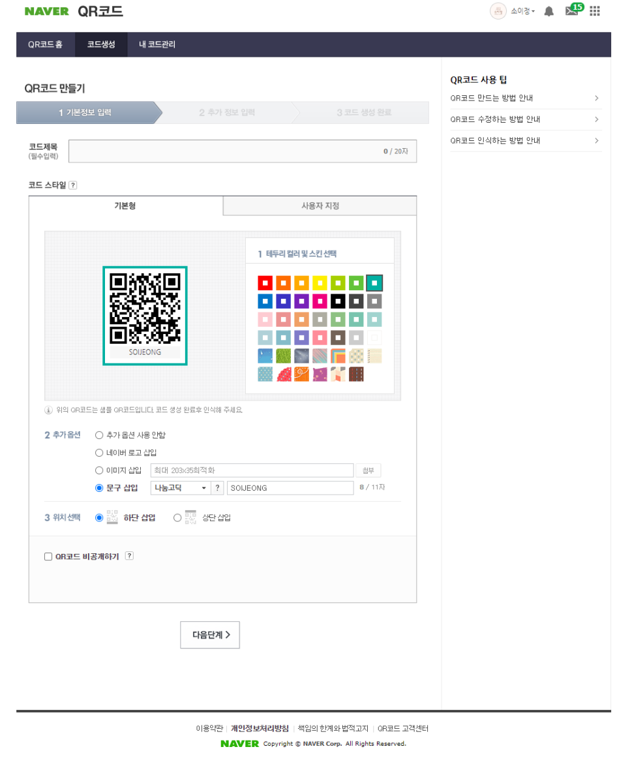The image size is (630, 764).
Task: Click the 다음단계 button
Action: point(210,635)
